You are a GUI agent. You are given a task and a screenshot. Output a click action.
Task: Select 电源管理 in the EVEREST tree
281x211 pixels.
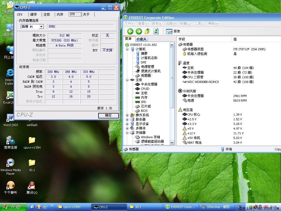[x=147, y=67]
